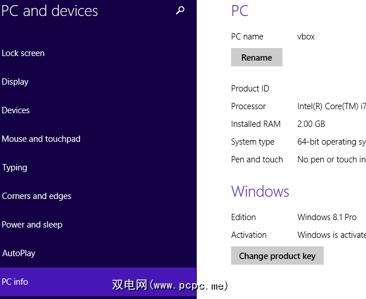Click the Intel Core processor value
This screenshot has width=366, height=299.
(x=331, y=106)
